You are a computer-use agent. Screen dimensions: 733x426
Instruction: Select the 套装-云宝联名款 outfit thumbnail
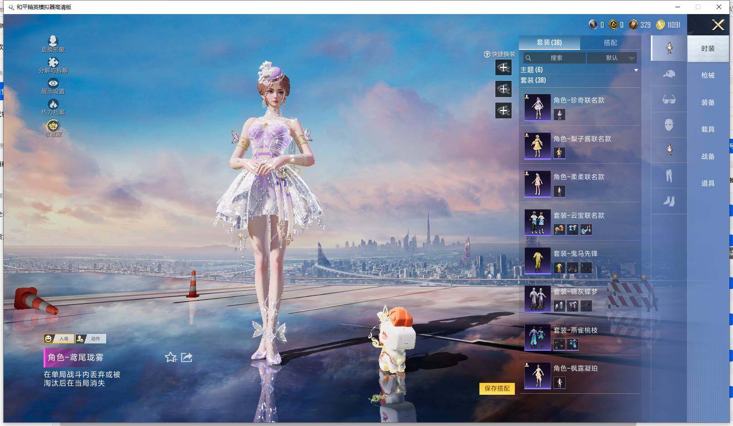tap(538, 222)
